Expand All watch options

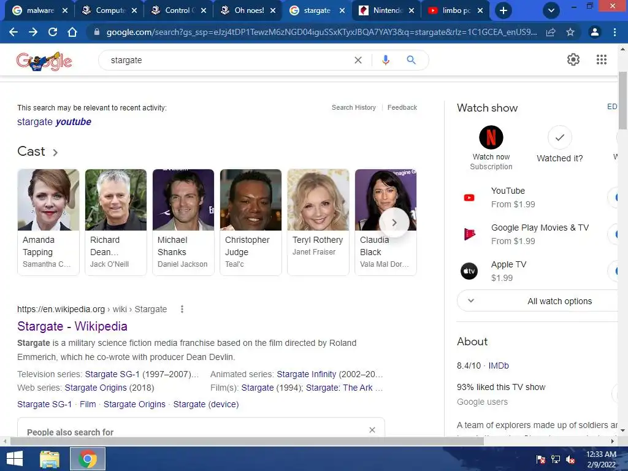click(538, 301)
